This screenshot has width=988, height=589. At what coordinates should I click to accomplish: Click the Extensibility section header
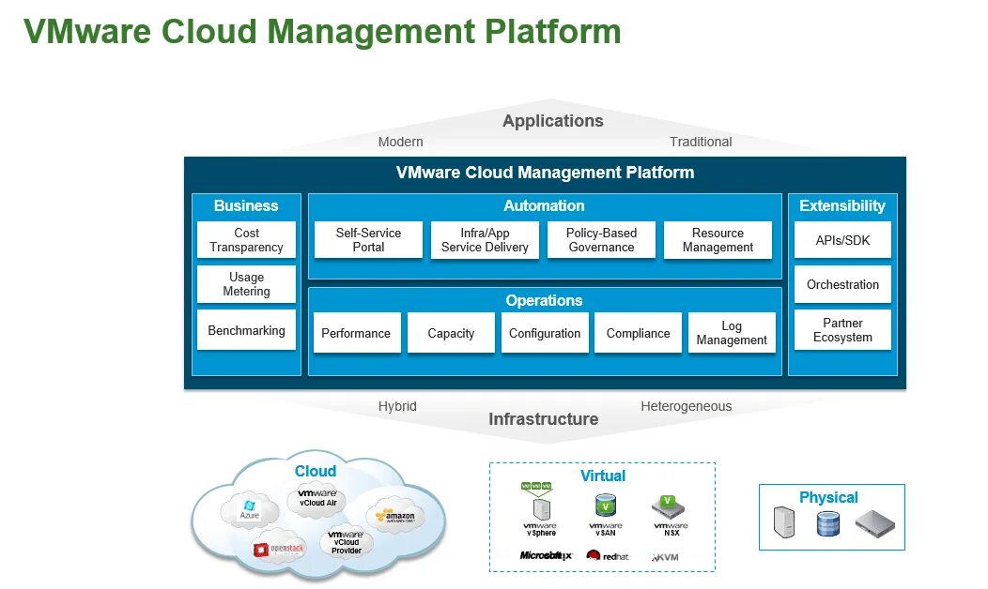(842, 205)
